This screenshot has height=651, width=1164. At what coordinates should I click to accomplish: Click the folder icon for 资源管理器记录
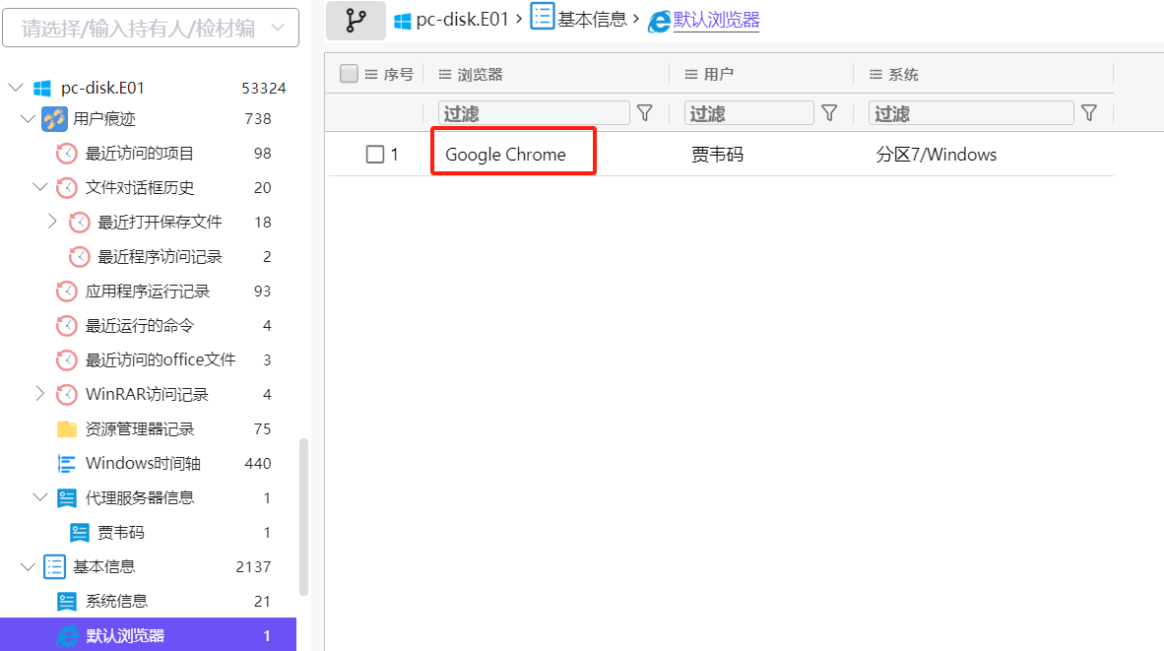67,429
